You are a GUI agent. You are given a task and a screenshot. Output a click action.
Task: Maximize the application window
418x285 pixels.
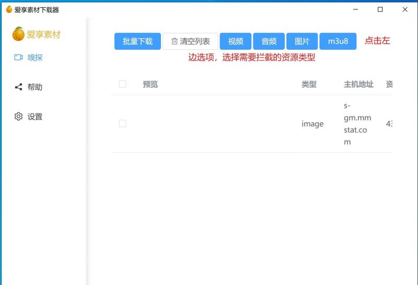pyautogui.click(x=380, y=9)
